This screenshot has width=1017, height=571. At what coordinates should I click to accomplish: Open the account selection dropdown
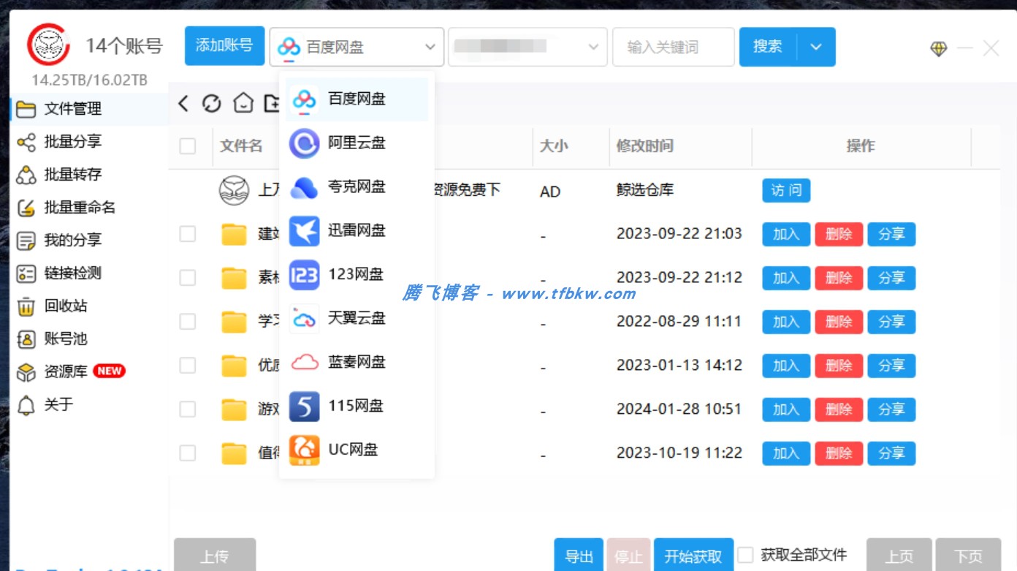pyautogui.click(x=527, y=46)
